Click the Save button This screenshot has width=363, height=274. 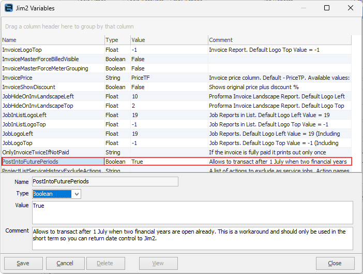tap(23, 263)
